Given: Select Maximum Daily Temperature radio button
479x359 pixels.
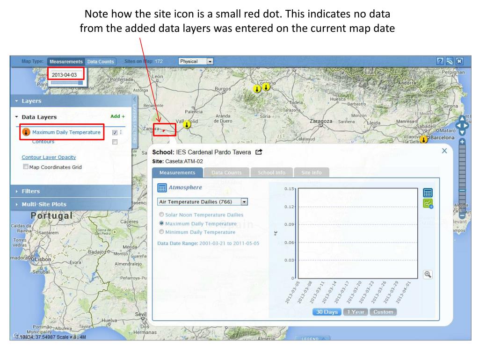Looking at the screenshot, I should click(161, 223).
